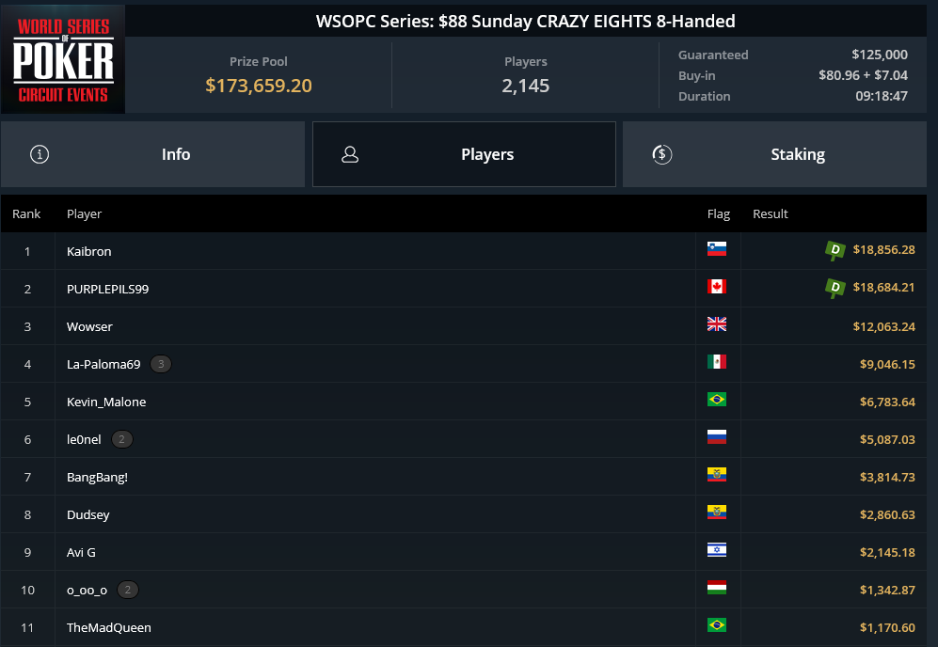Click the Slovenia flag for Kaibron

coord(717,249)
